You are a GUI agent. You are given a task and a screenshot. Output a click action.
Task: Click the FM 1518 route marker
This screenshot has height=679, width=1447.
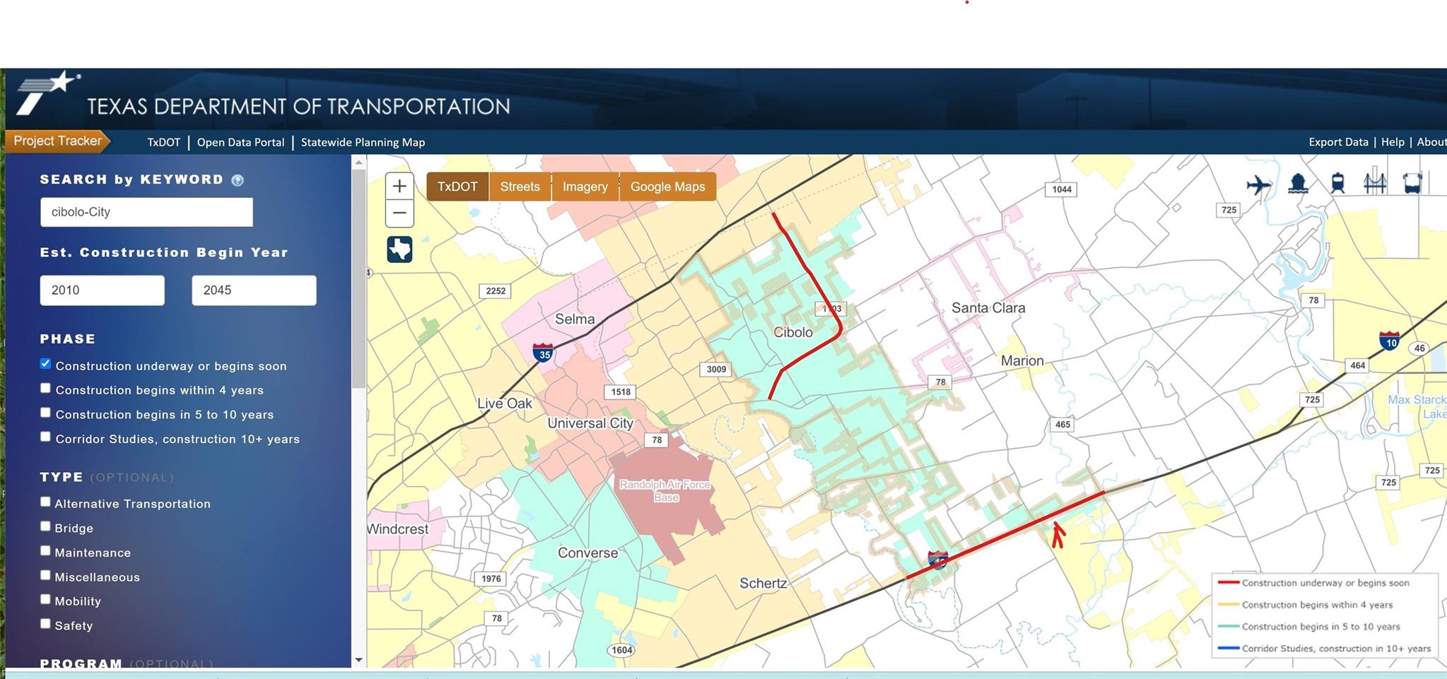621,392
